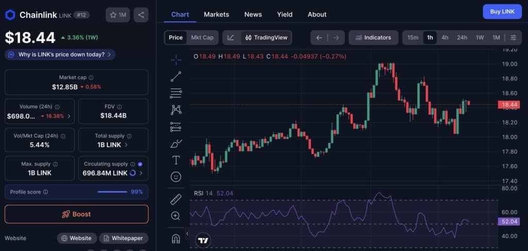Show the FDV info icon
Viewport: 528px width, 251px height.
point(120,107)
